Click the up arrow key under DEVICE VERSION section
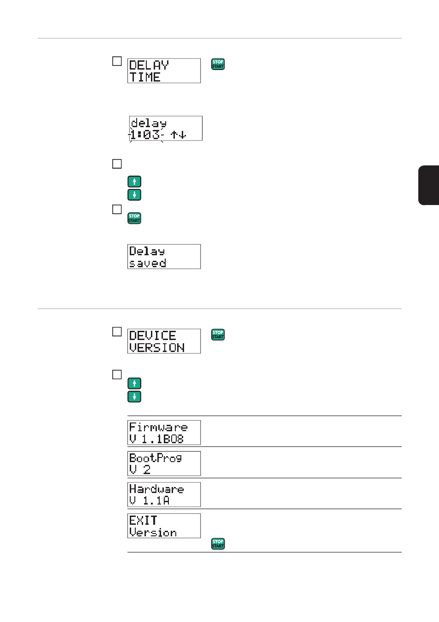The image size is (439, 622). [x=134, y=383]
